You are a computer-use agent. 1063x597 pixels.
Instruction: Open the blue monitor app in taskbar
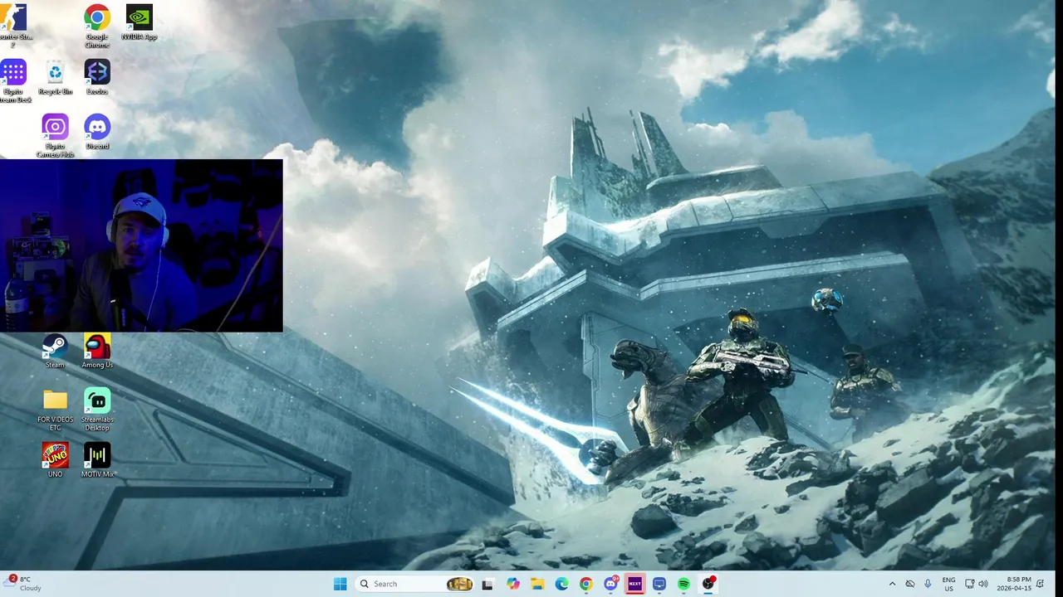[659, 584]
